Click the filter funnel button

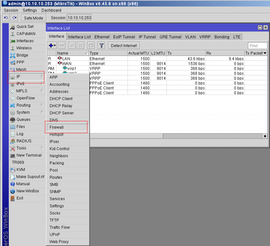coord(102,46)
